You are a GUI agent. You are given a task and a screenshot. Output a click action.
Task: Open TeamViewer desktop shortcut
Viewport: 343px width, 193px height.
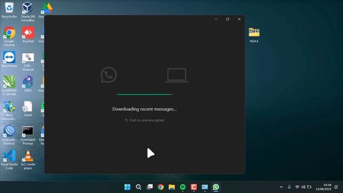[9, 60]
